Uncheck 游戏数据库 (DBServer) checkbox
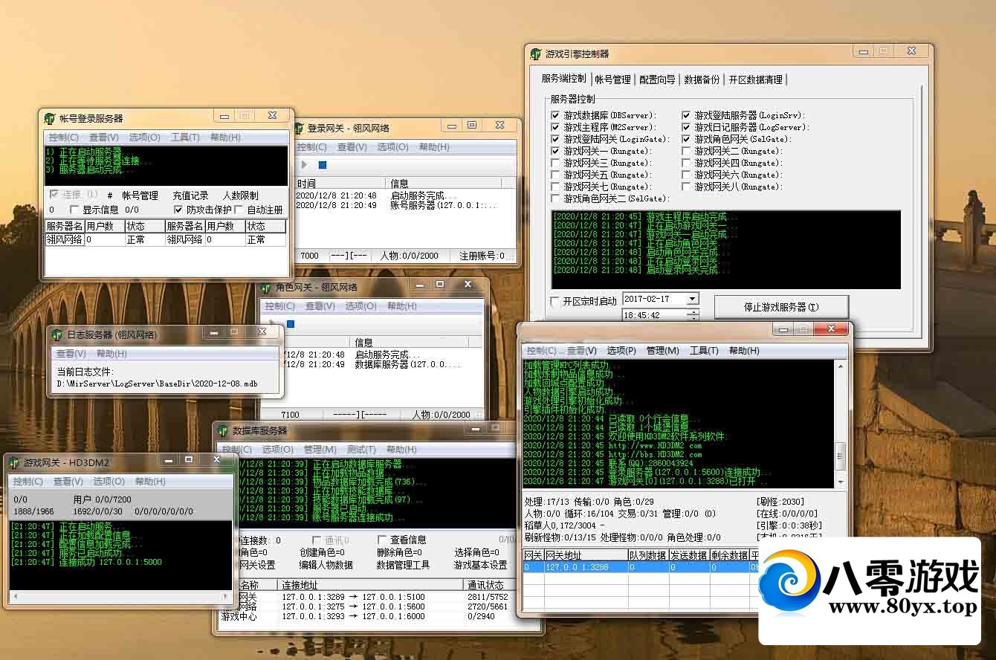This screenshot has width=996, height=660. tap(555, 115)
